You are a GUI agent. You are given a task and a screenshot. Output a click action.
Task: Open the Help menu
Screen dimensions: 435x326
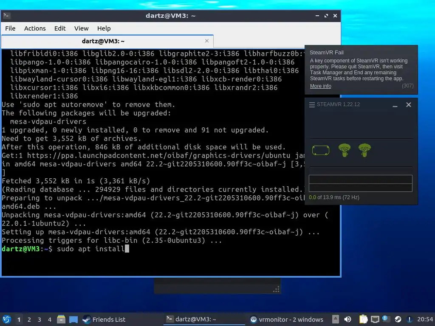104,28
